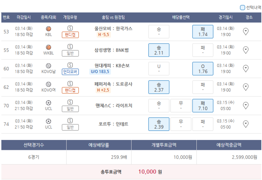Click the 핸디캡 tag on match 53
This screenshot has height=180, width=262.
pyautogui.click(x=70, y=35)
